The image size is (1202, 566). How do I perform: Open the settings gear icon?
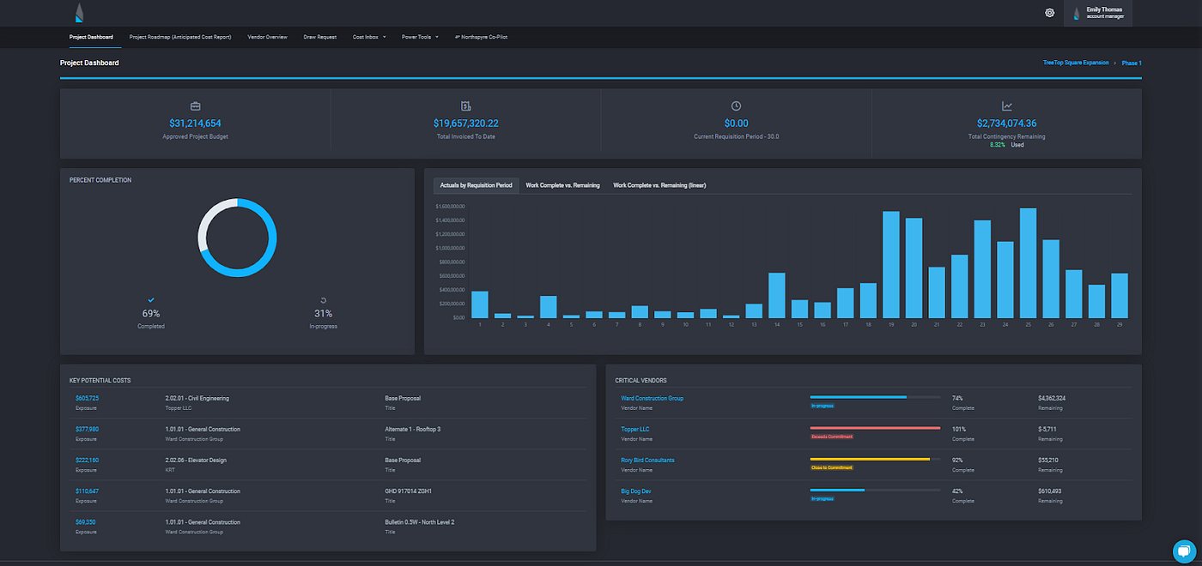(1049, 13)
